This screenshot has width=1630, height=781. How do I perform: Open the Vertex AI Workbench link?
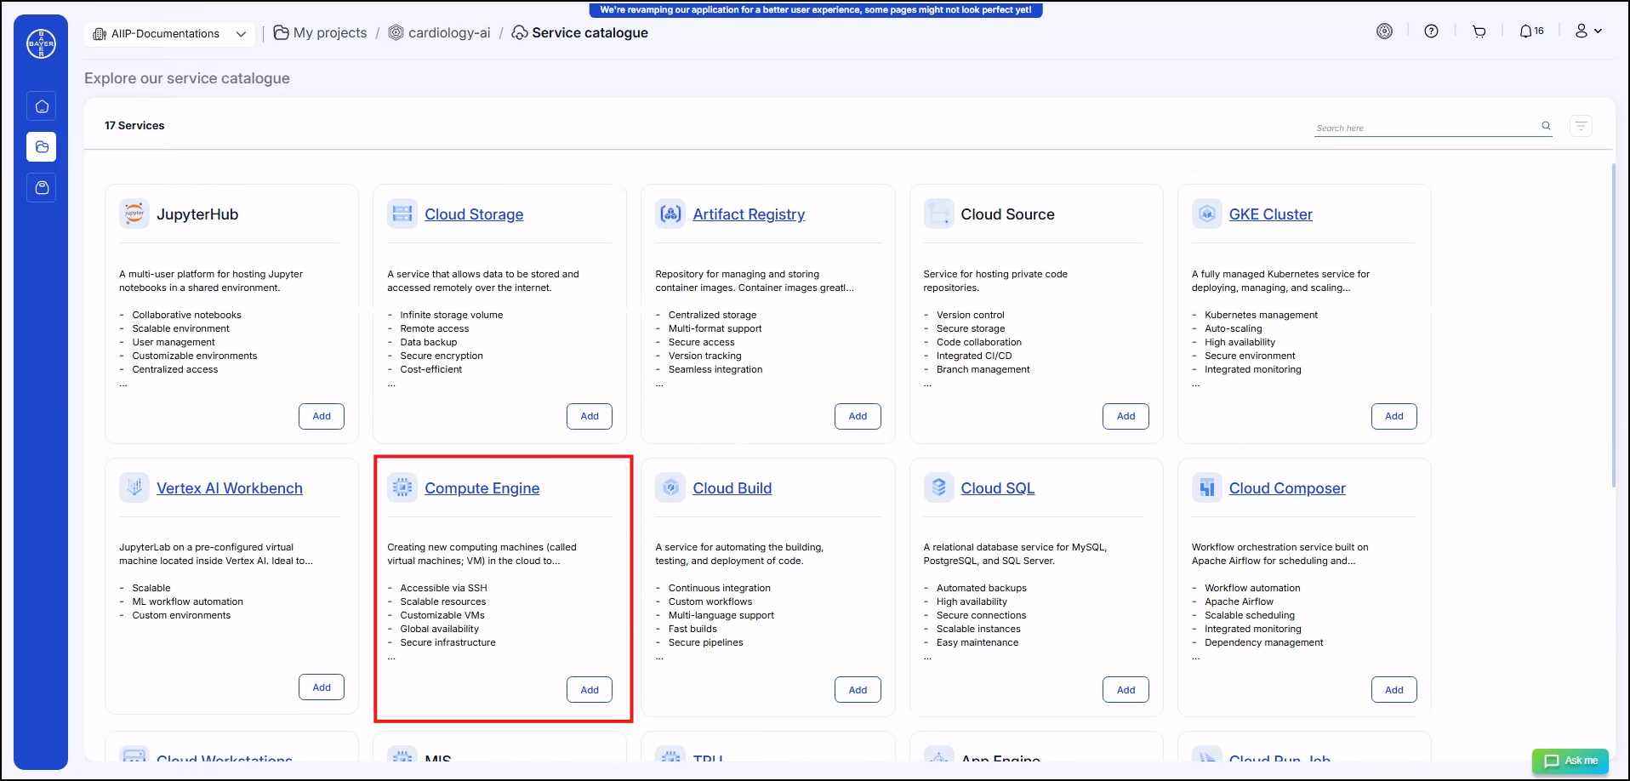click(x=230, y=488)
